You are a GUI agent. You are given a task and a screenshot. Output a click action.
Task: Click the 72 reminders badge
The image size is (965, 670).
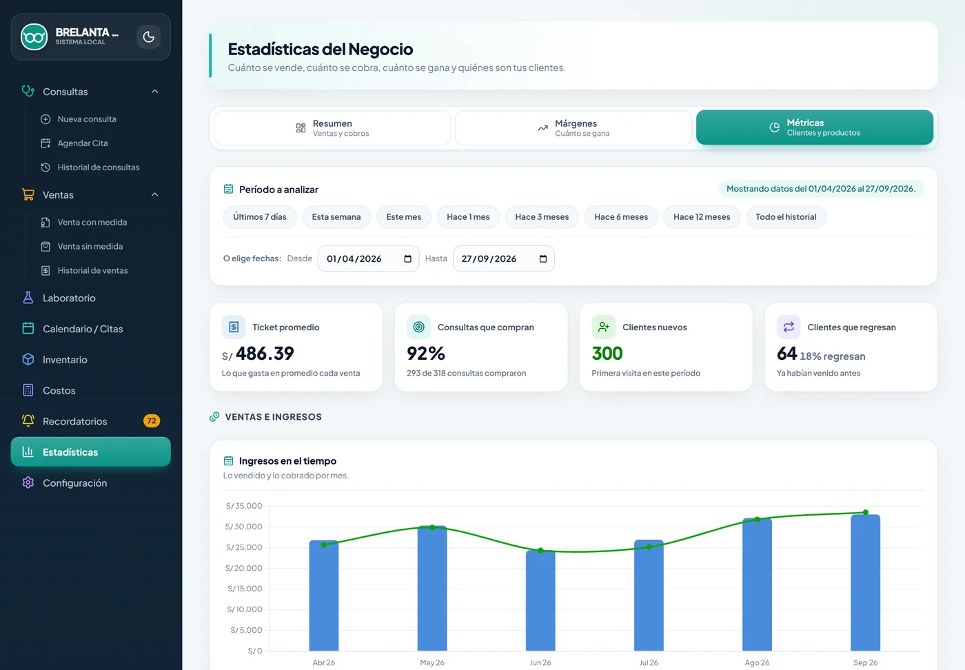pyautogui.click(x=152, y=421)
